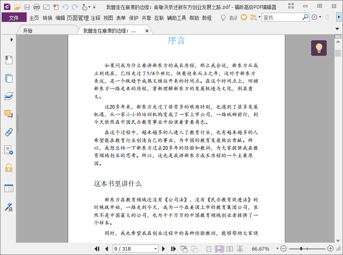
Task: Open the 主页 tab
Action: click(x=34, y=18)
